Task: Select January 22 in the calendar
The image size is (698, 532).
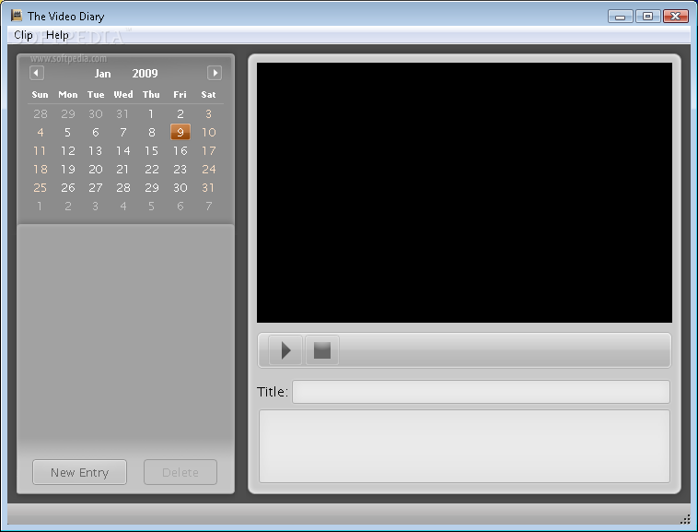Action: point(151,170)
